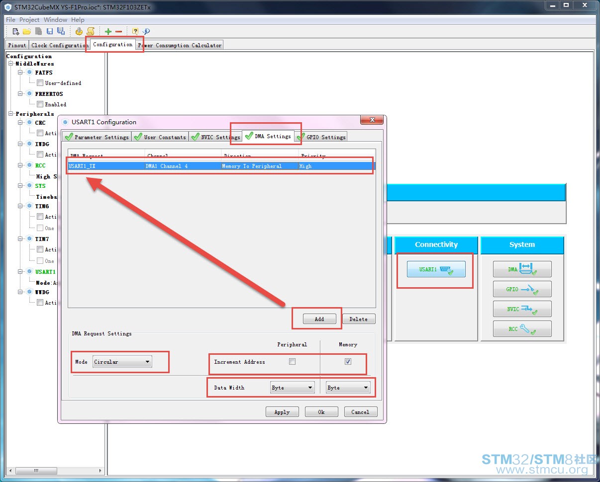Switch to NVIC Settings tab

click(x=215, y=137)
